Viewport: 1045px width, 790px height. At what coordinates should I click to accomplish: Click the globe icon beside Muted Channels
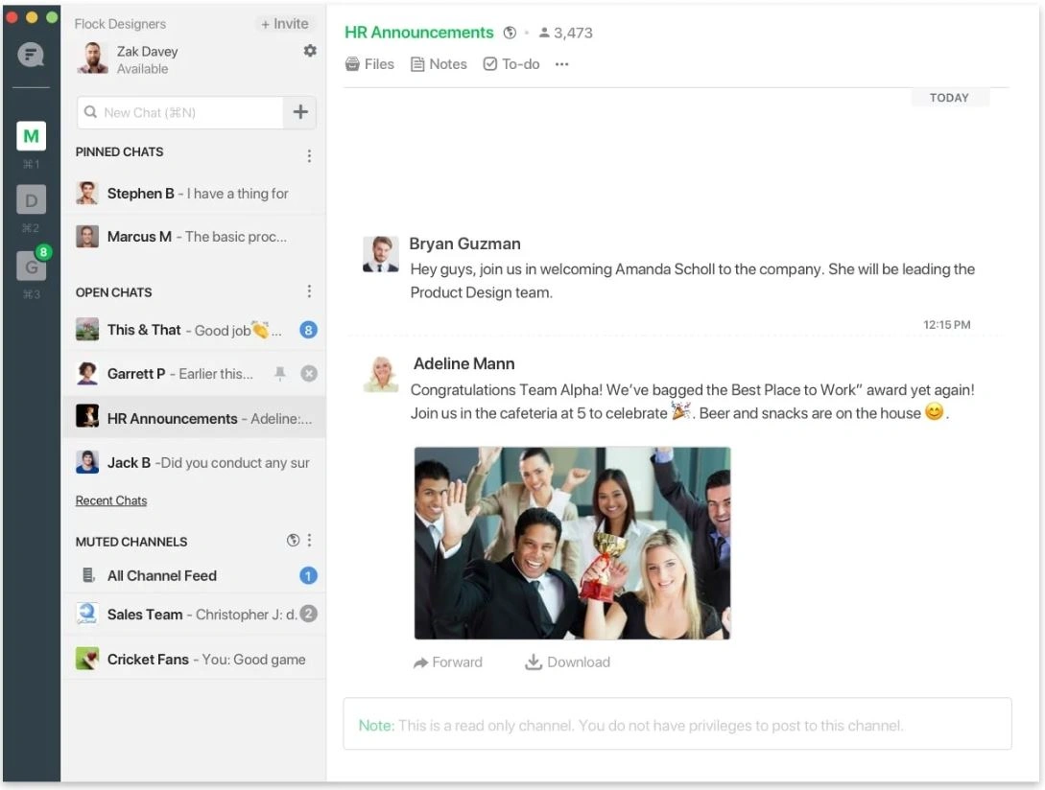coord(293,541)
